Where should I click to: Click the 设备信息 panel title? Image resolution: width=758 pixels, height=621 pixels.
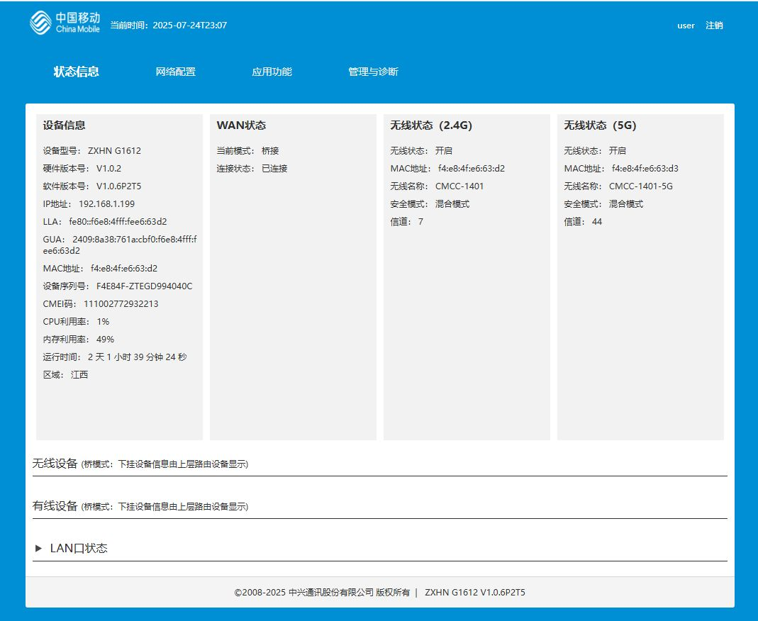[64, 125]
